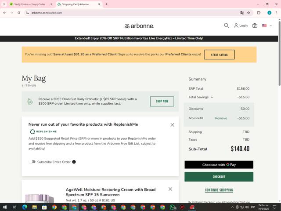Reload the current page
Viewport: 281px width, 211px height.
click(x=19, y=13)
